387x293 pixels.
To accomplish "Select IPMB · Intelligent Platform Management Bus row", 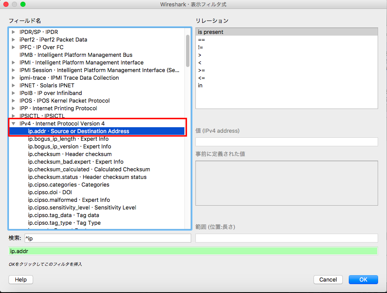I will 97,55.
